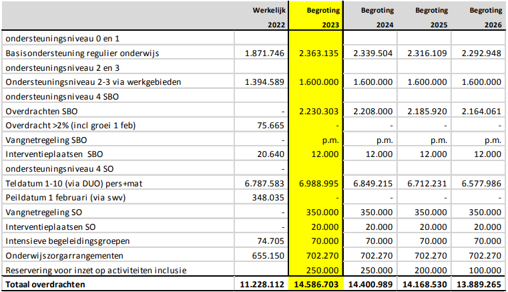This screenshot has height=292, width=508.
Task: Select the 'Vangnetregeling SBO' row label
Action: click(x=46, y=140)
